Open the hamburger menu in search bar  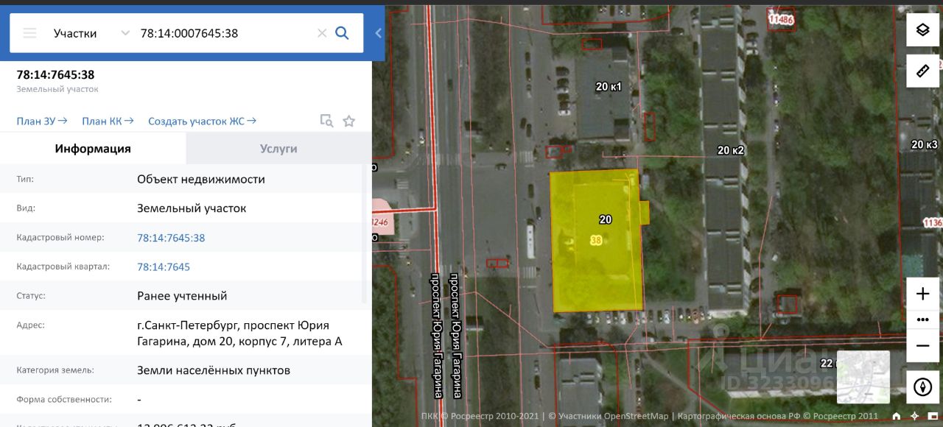point(29,33)
